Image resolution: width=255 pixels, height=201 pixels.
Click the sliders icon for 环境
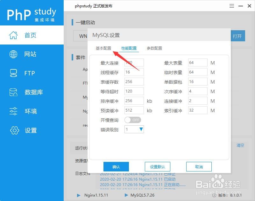[13, 111]
